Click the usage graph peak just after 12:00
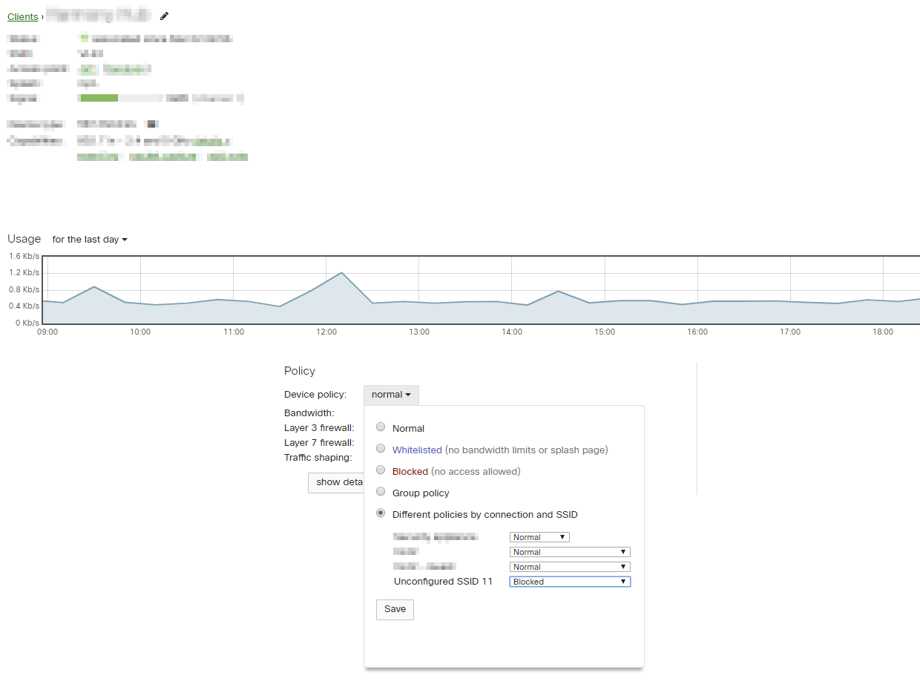Image resolution: width=920 pixels, height=687 pixels. pyautogui.click(x=342, y=273)
